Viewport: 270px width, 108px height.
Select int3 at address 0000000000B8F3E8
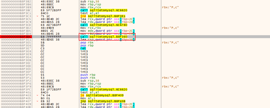[84, 51]
